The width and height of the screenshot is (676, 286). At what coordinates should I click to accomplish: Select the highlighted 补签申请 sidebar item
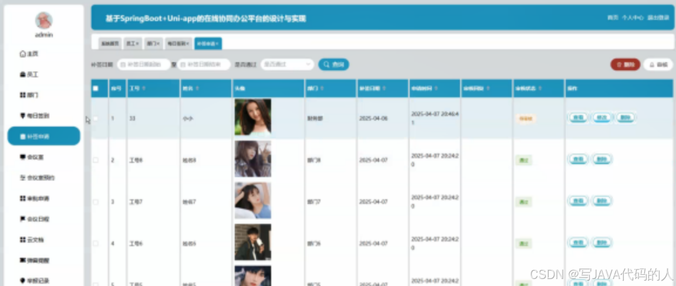43,136
